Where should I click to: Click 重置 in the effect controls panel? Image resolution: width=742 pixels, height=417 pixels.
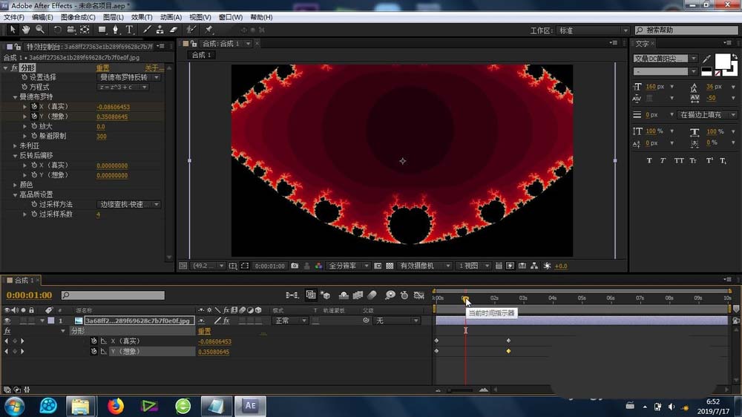click(x=102, y=68)
